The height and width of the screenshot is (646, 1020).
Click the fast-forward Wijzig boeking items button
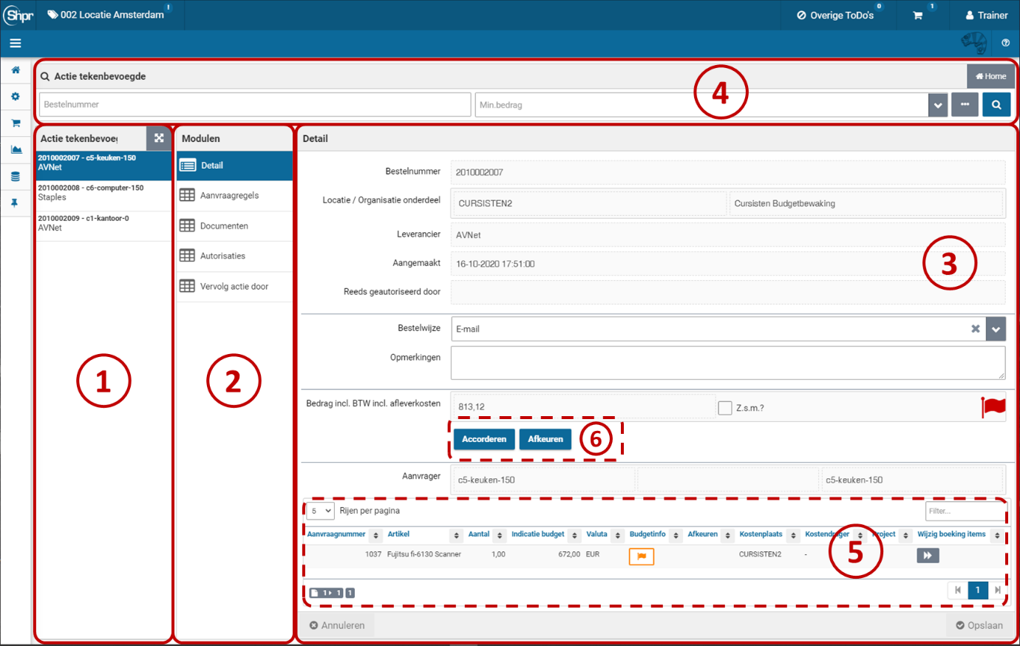(x=928, y=555)
